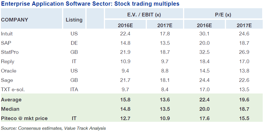Select the P/E (x) header cell
The image size is (265, 132).
[223, 14]
